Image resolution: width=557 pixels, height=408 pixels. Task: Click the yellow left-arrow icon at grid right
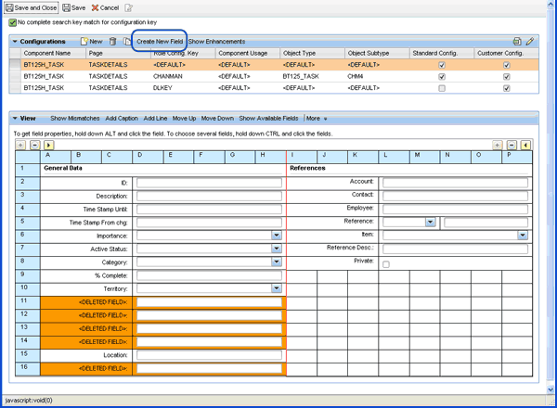pos(525,146)
